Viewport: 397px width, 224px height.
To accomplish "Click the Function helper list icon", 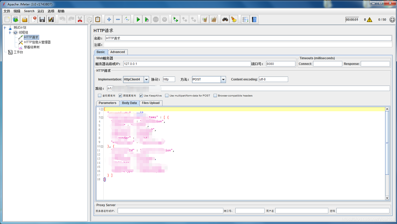I will coord(245,19).
